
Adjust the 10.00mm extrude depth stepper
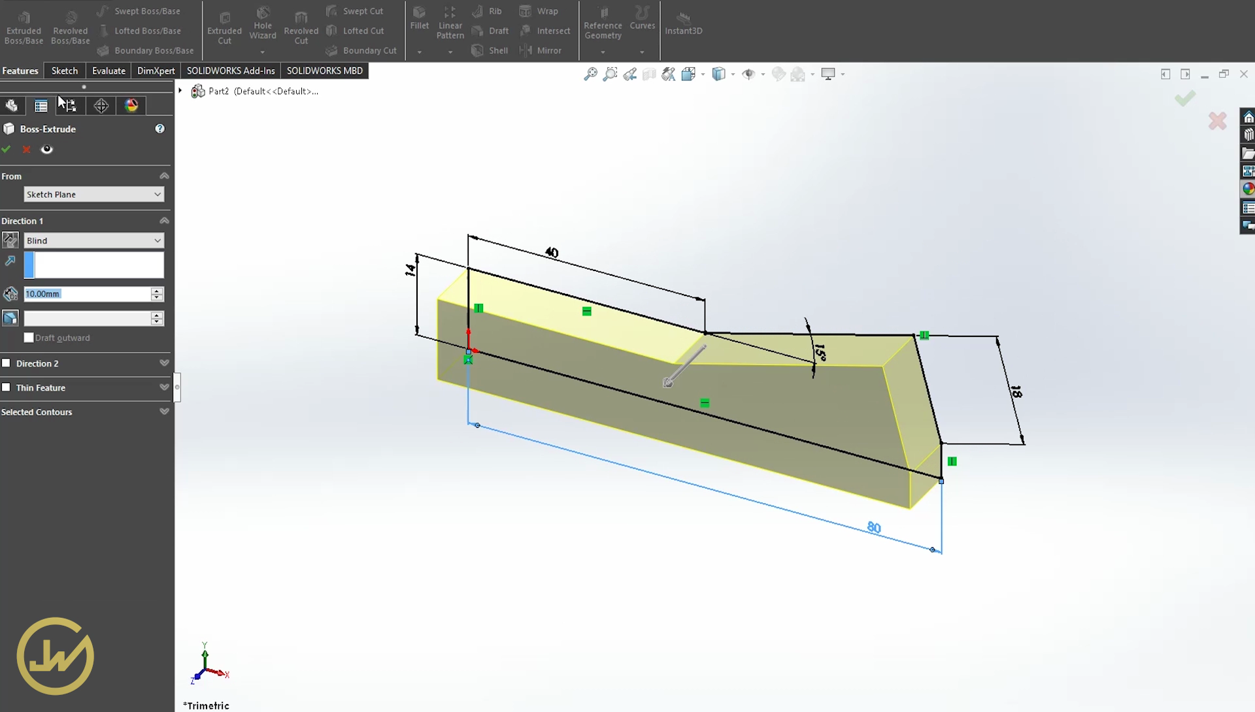tap(157, 293)
